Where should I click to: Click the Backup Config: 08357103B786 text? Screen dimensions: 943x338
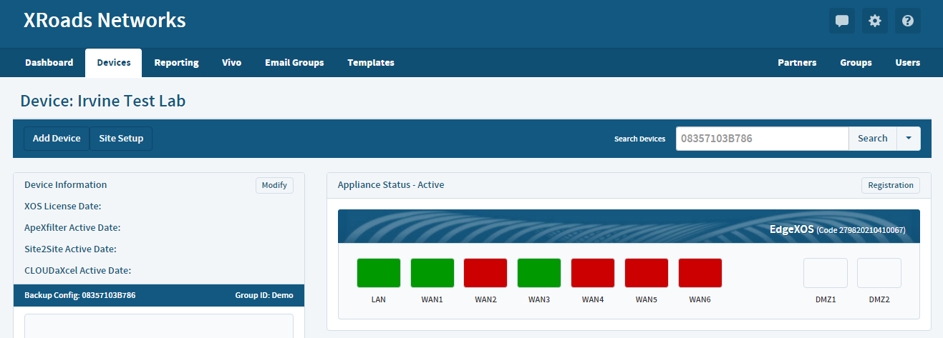80,295
